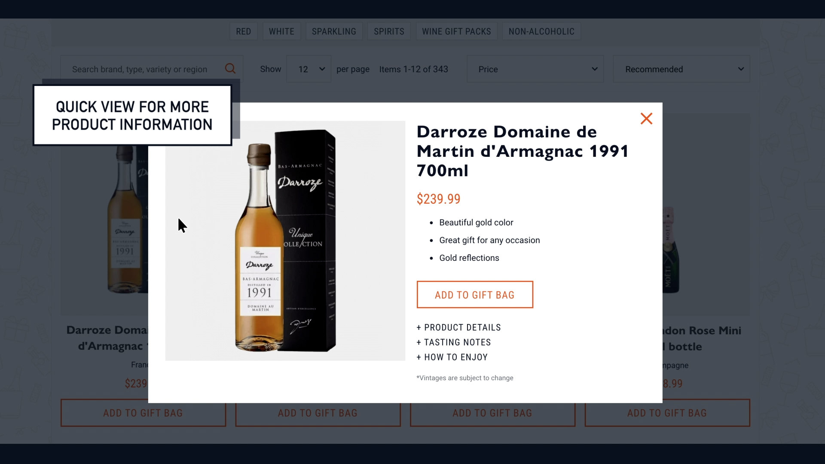
Task: Expand the TASTING NOTES section
Action: click(453, 342)
